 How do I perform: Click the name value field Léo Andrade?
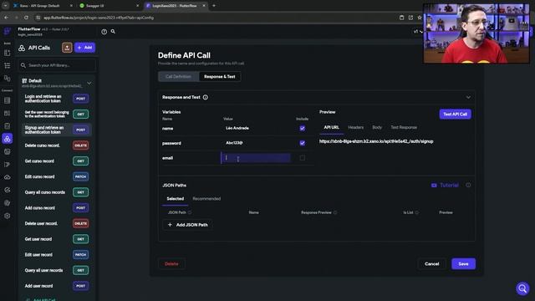[256, 128]
